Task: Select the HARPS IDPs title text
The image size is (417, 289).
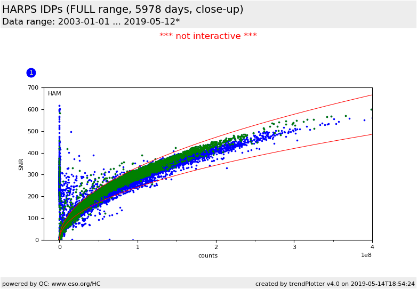Action: (123, 10)
